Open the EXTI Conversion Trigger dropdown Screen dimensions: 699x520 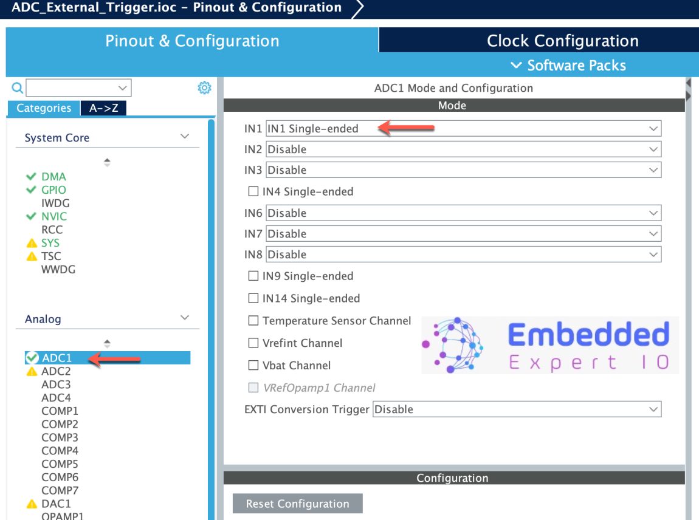pyautogui.click(x=517, y=409)
